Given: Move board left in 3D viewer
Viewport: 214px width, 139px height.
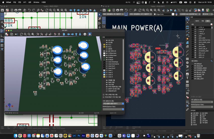Looking at the screenshot, I should [x=69, y=34].
